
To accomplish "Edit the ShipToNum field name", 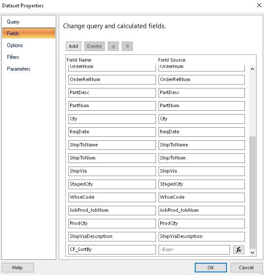I will [112, 158].
